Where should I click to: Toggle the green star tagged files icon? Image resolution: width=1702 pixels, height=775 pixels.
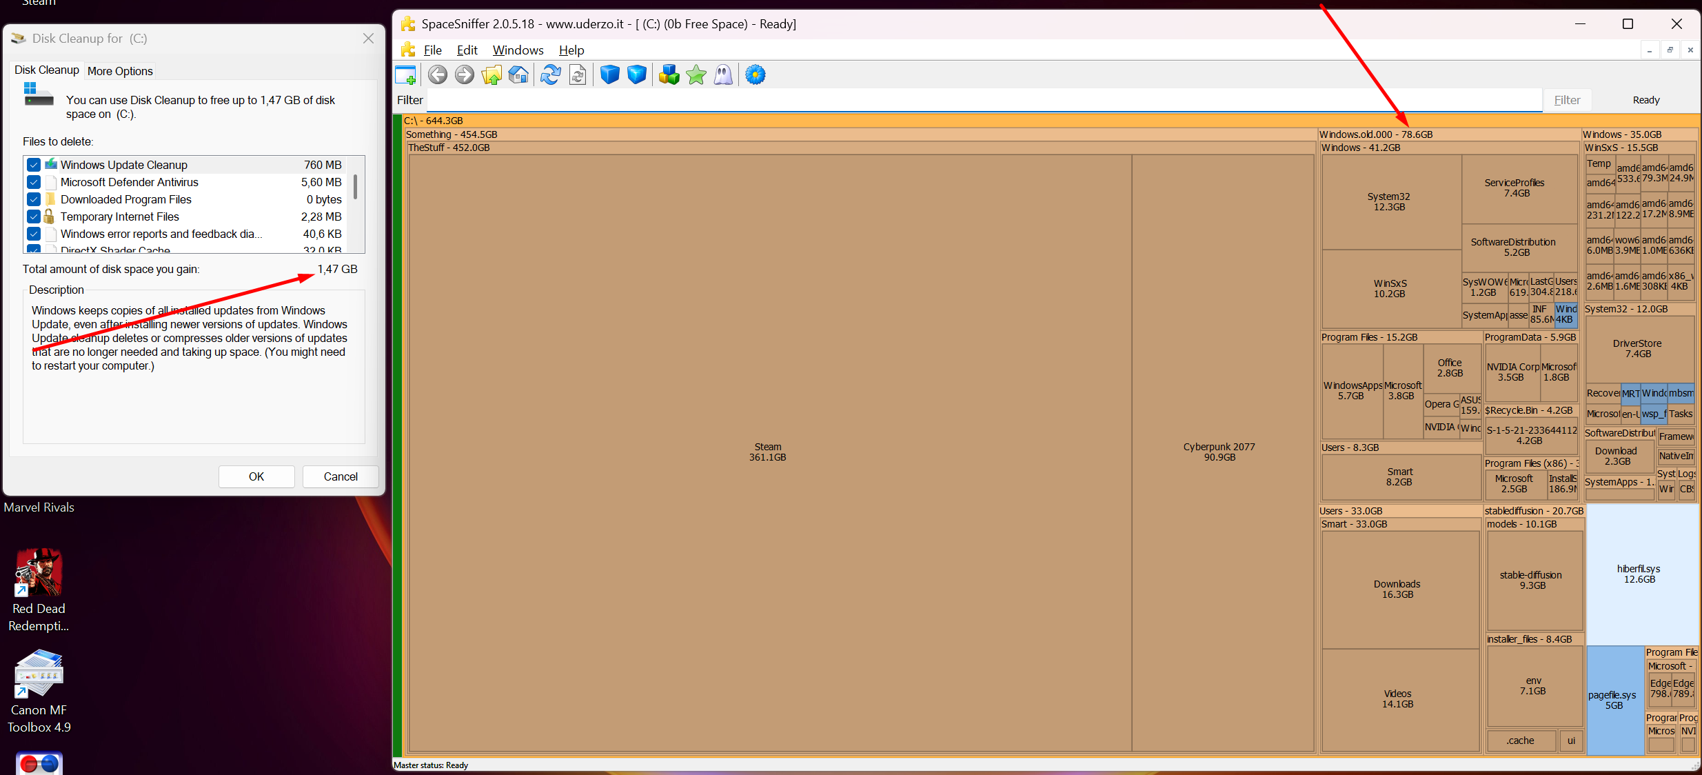(x=696, y=74)
